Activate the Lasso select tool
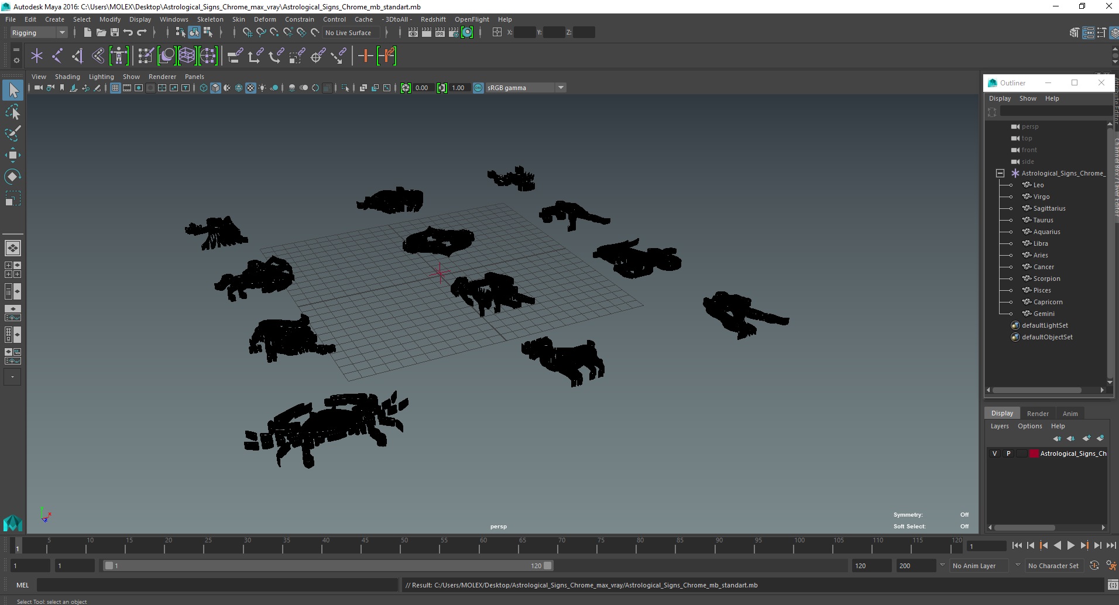Viewport: 1119px width, 605px height. pos(12,112)
